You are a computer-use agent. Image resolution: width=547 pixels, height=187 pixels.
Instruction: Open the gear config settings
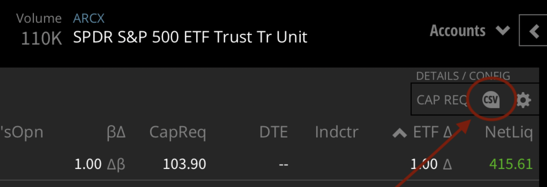pos(523,100)
